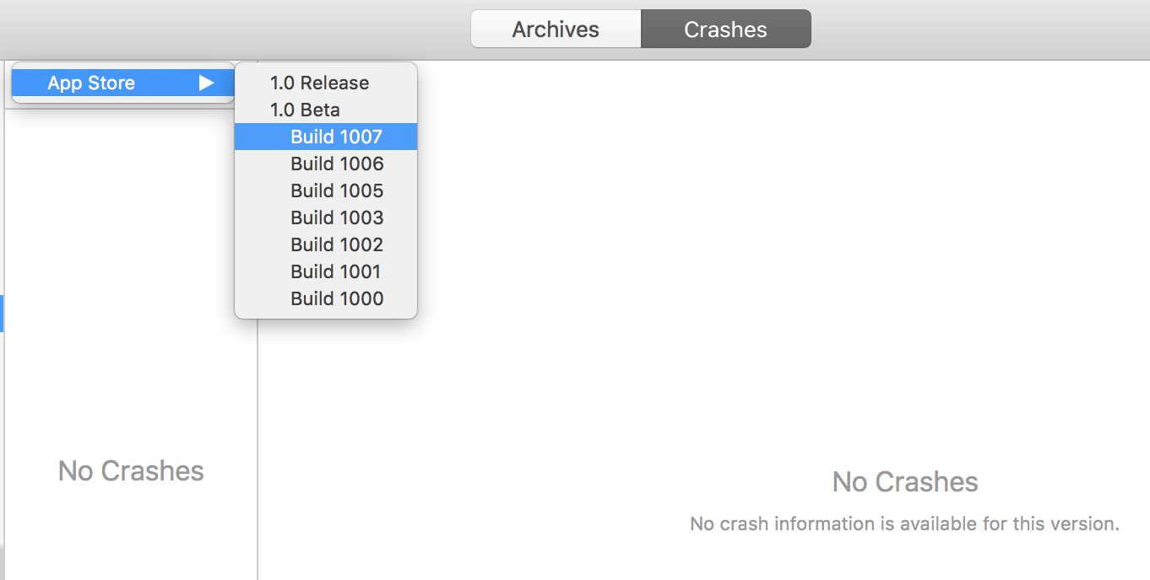
Task: Click the No Crashes heading in detail pane
Action: coord(904,482)
